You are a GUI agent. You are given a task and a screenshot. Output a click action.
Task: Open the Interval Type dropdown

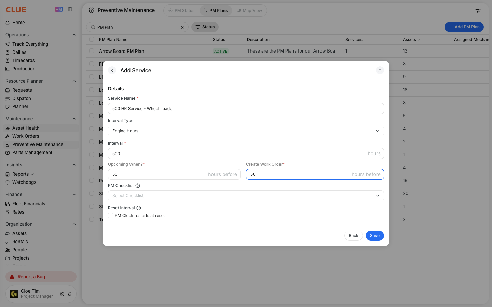[246, 131]
